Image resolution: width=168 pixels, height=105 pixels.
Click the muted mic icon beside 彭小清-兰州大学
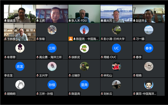pyautogui.click(x=102, y=39)
